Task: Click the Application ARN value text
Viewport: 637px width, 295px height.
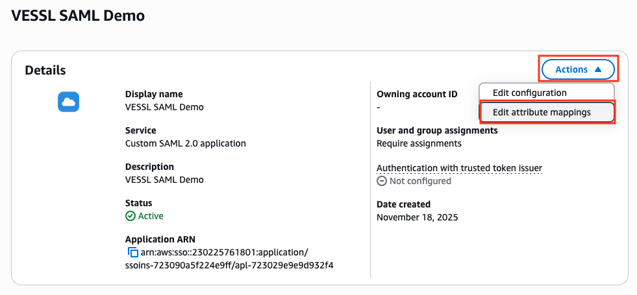Action: (x=229, y=259)
